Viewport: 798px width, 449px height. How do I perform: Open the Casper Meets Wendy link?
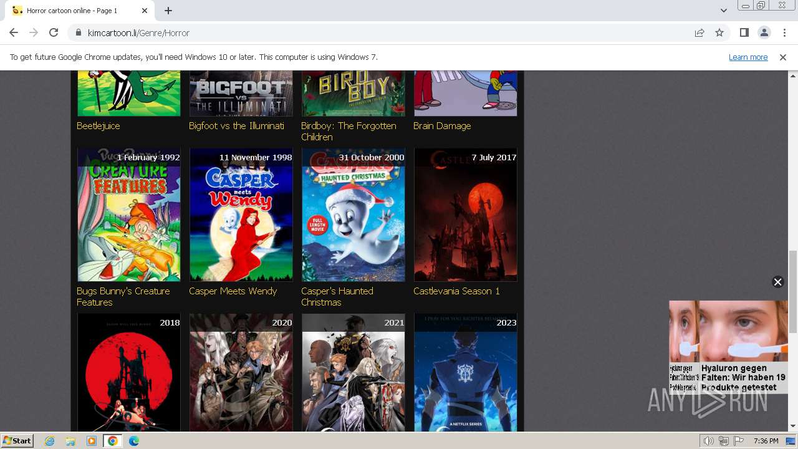233,291
